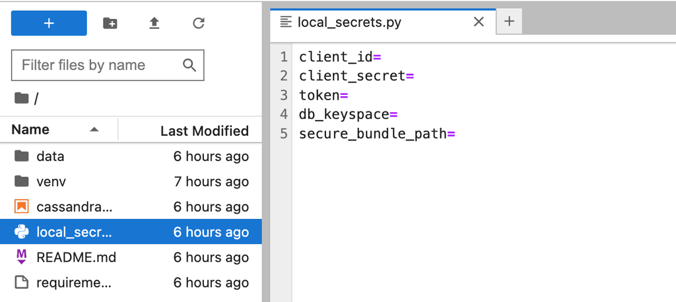Refresh the file browser list
Viewport: 676px width, 302px height.
(198, 23)
